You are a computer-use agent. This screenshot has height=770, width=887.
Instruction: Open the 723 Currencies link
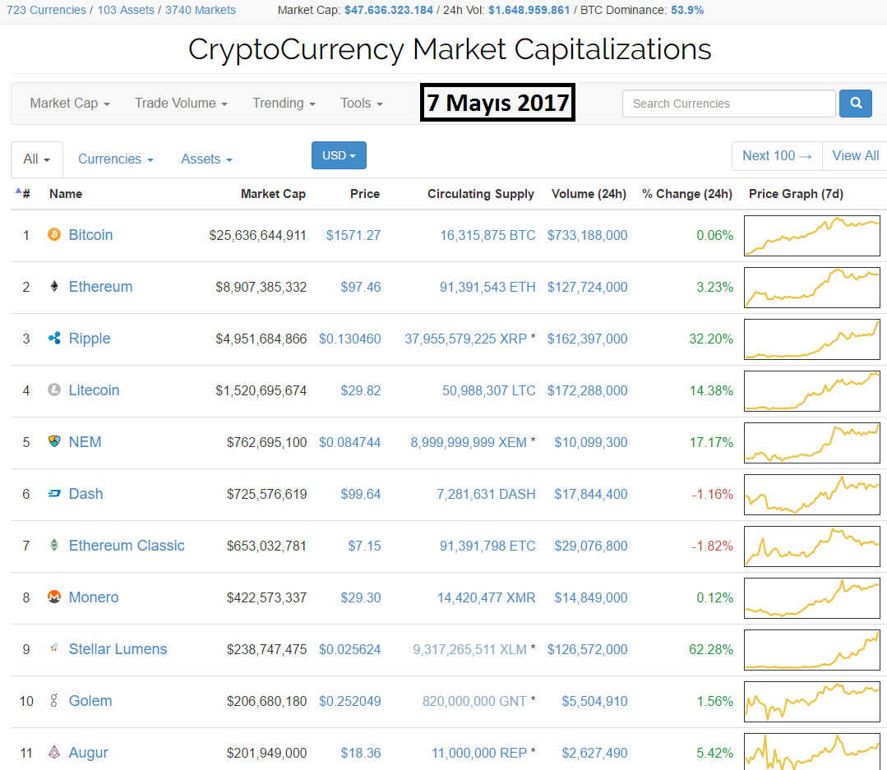(46, 10)
